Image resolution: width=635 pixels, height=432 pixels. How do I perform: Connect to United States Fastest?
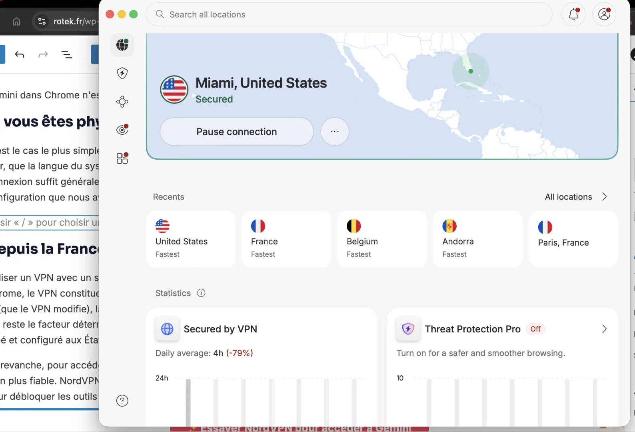tap(191, 239)
